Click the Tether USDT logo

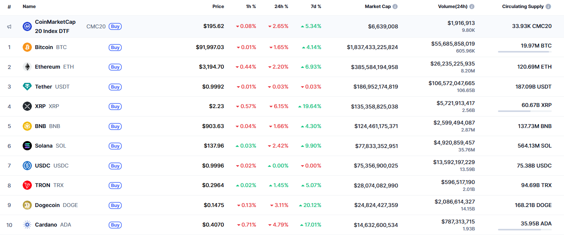pyautogui.click(x=26, y=86)
